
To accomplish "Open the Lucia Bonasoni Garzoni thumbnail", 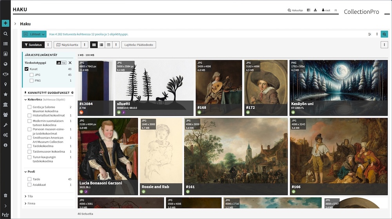I will (x=108, y=157).
